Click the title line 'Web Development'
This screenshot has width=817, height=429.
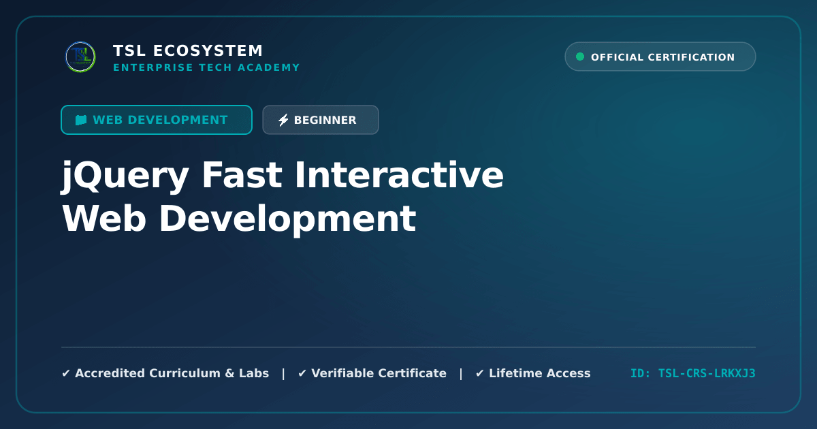point(239,219)
